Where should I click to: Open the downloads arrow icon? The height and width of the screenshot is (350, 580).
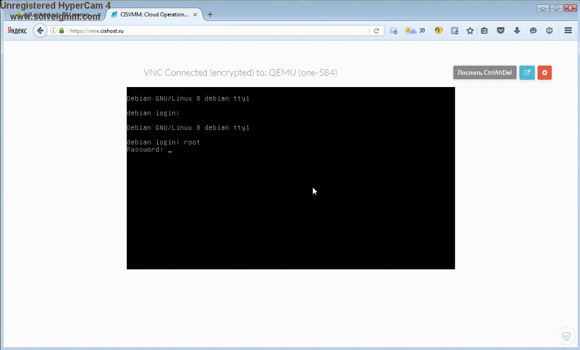(517, 31)
